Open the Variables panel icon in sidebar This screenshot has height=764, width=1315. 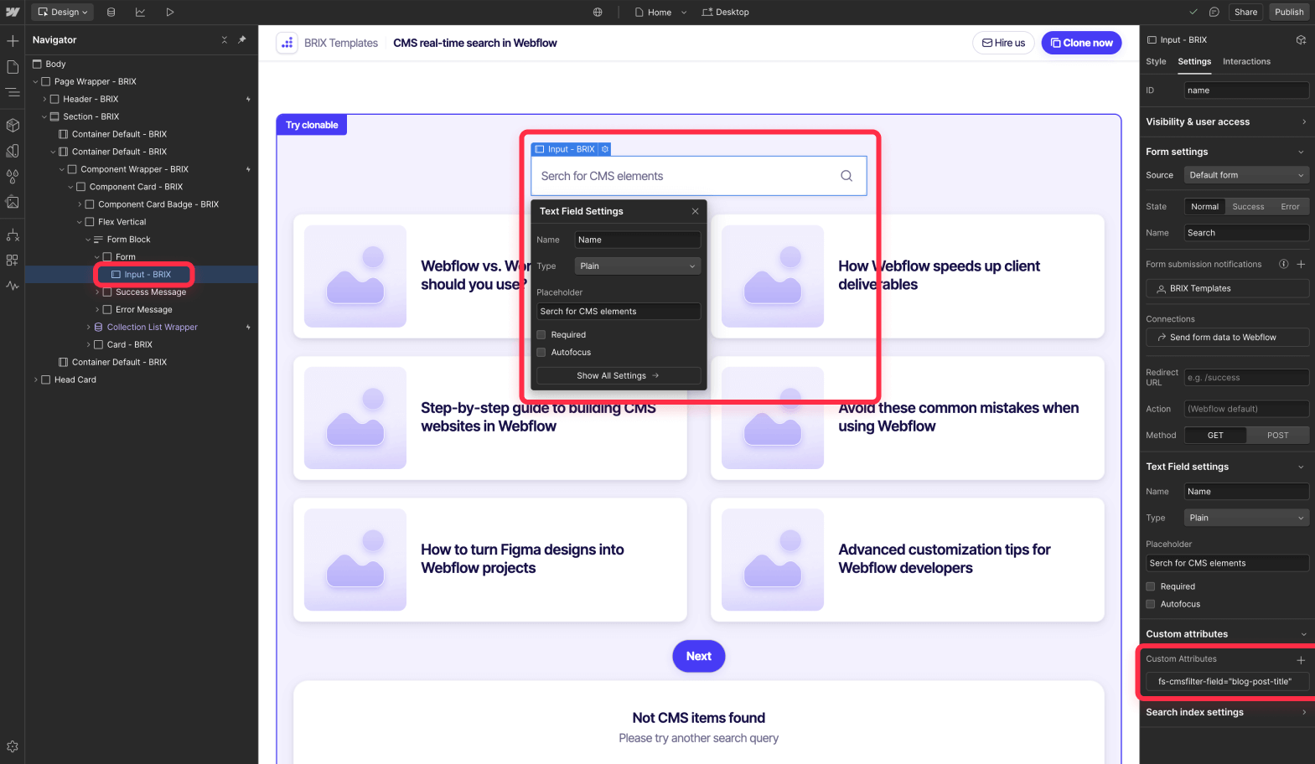(13, 151)
